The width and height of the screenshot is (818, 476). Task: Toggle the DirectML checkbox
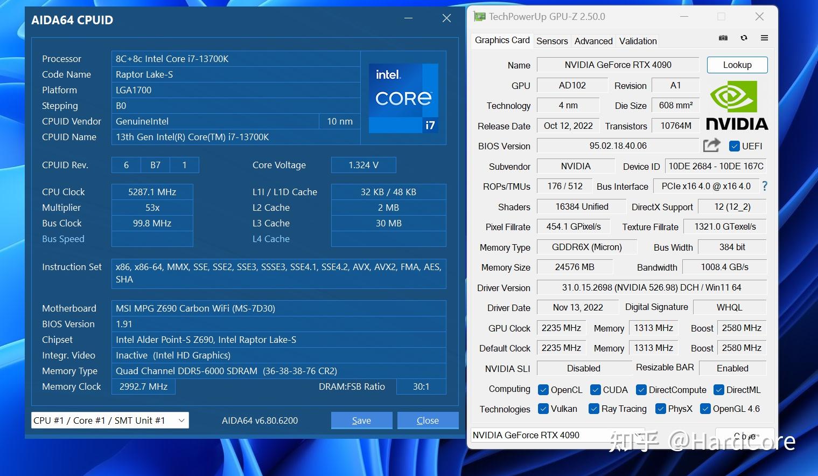(x=718, y=390)
